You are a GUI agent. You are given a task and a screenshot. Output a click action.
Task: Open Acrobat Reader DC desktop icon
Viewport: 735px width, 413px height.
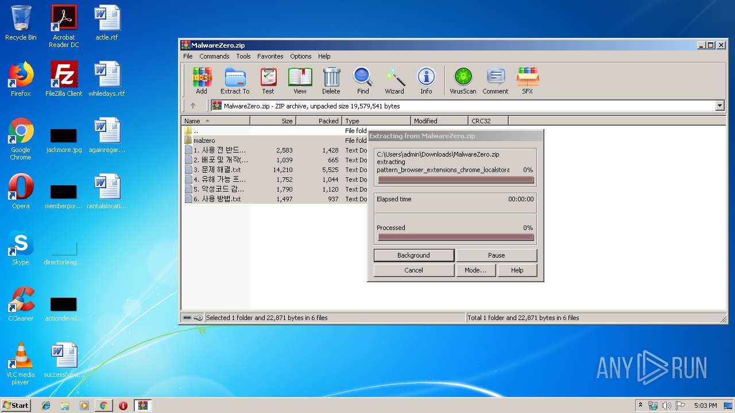[64, 26]
